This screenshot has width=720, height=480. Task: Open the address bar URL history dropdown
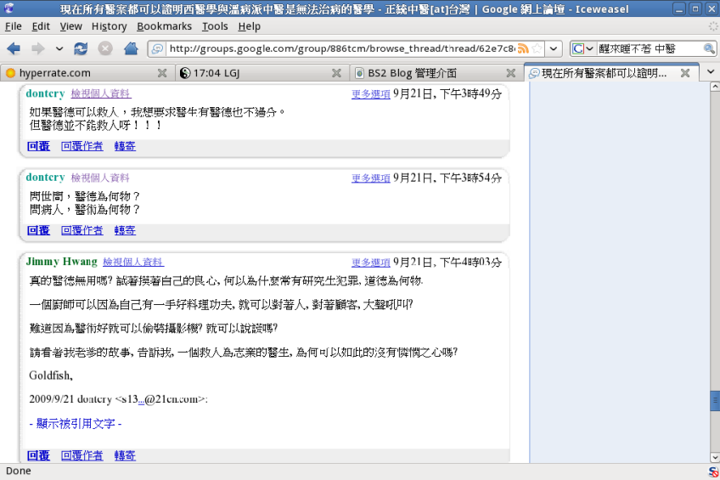coord(553,48)
